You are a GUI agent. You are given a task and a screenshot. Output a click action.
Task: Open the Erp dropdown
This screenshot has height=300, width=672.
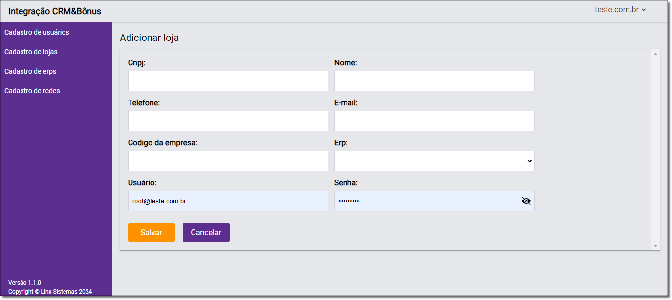[434, 161]
